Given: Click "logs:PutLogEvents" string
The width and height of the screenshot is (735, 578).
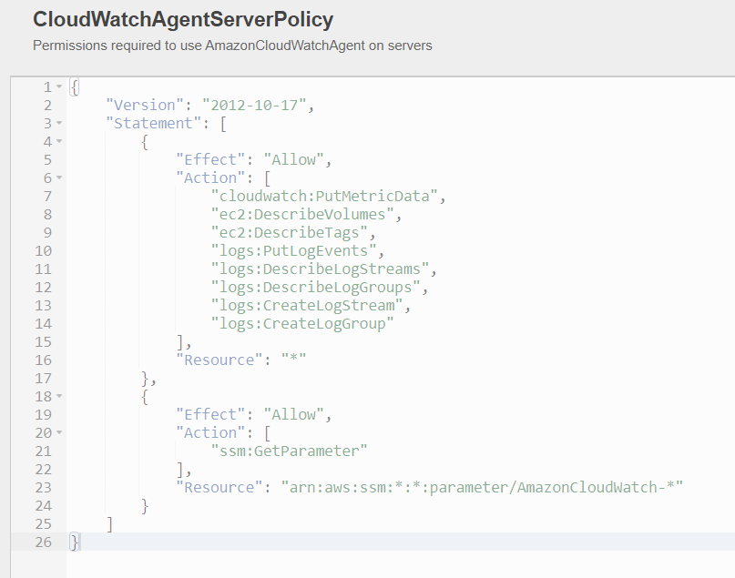Looking at the screenshot, I should pos(294,250).
